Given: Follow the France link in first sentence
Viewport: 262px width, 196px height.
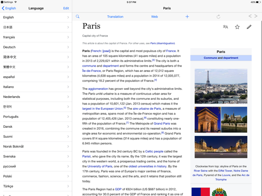Looking at the screenshot, I should [x=171, y=51].
